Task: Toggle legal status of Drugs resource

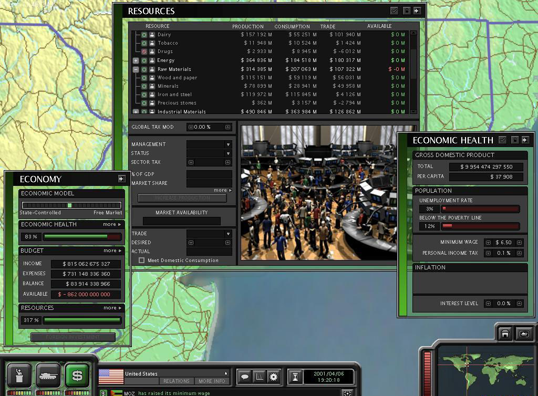Action: point(144,51)
